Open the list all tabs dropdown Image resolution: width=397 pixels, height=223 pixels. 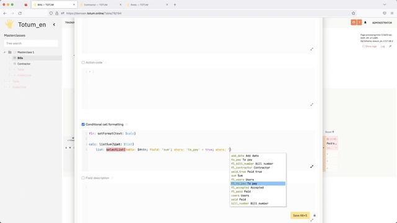click(385, 4)
